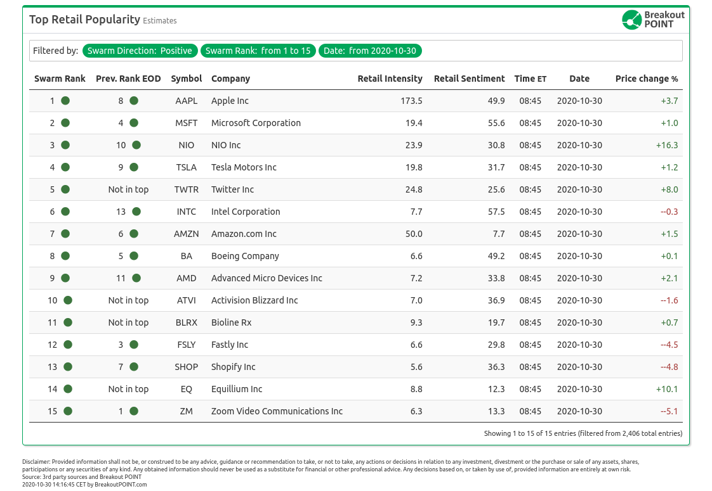Remove the Swarm Direction: Positive filter
Screen dimensions: 712x491
click(140, 51)
